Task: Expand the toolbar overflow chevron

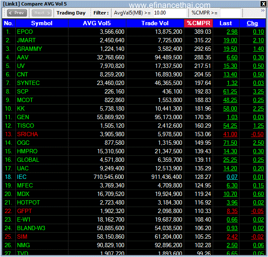Action: coord(263,11)
